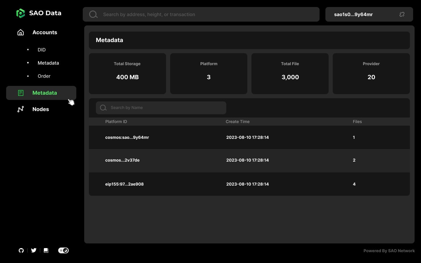Click the disconnect wallet icon

click(x=402, y=14)
